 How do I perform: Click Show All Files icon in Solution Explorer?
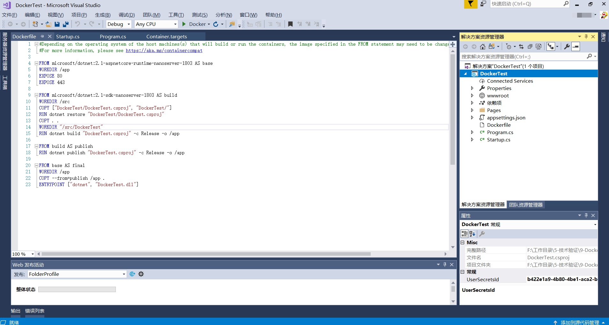(x=538, y=47)
